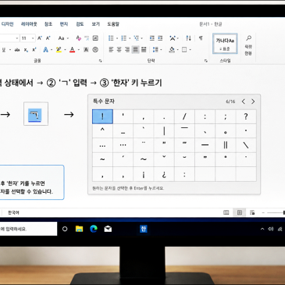
Task: Choose the justify alignment button
Action: point(135,49)
